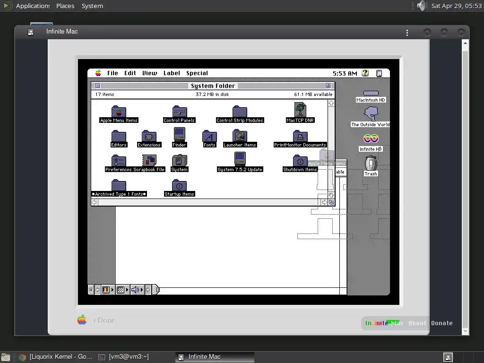Image resolution: width=484 pixels, height=363 pixels.
Task: Open the sound volume control strip module
Action: [x=137, y=290]
